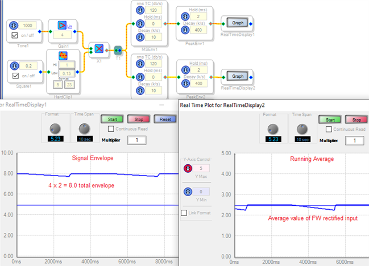The width and height of the screenshot is (369, 266).
Task: Click MSEnv1 rms TC adjust knob
Action: coord(140,10)
